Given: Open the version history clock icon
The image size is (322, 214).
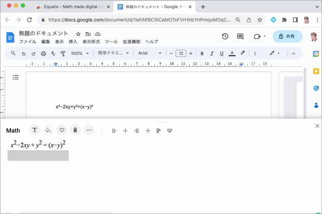Looking at the screenshot, I should pyautogui.click(x=225, y=36).
